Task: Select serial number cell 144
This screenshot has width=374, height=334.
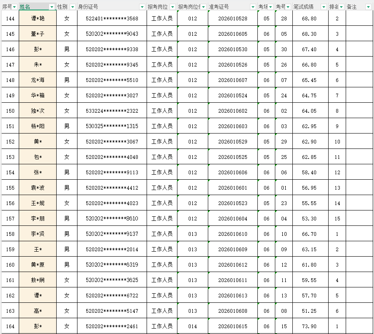Action: pos(10,18)
